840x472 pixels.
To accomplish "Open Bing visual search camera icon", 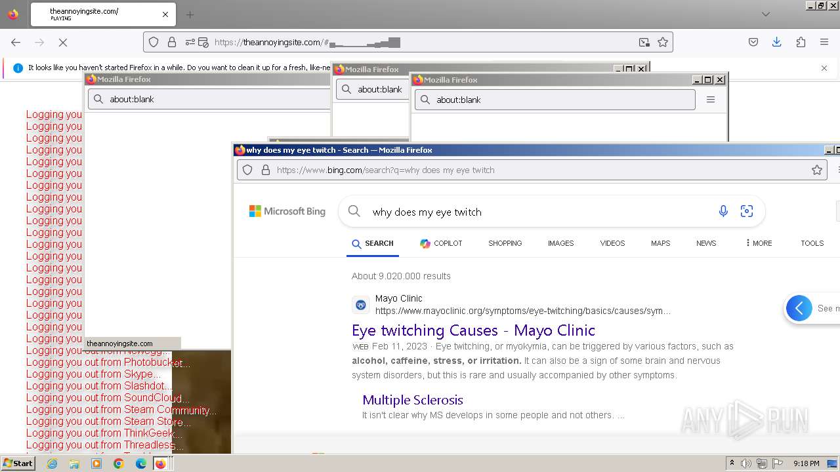I will coord(747,211).
